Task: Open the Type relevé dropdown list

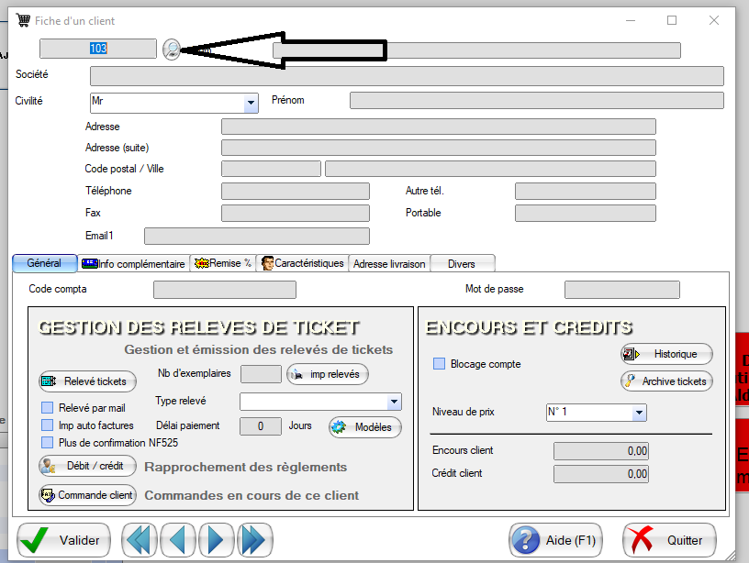Action: [x=394, y=402]
